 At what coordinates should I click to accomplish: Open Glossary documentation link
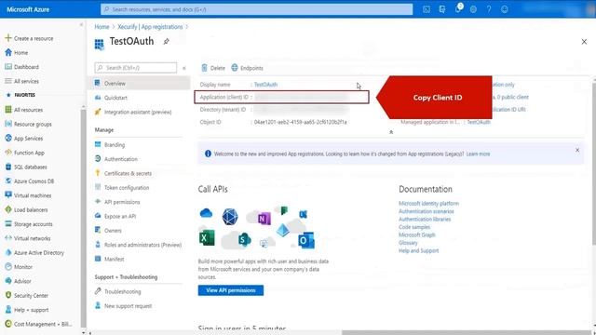(408, 243)
